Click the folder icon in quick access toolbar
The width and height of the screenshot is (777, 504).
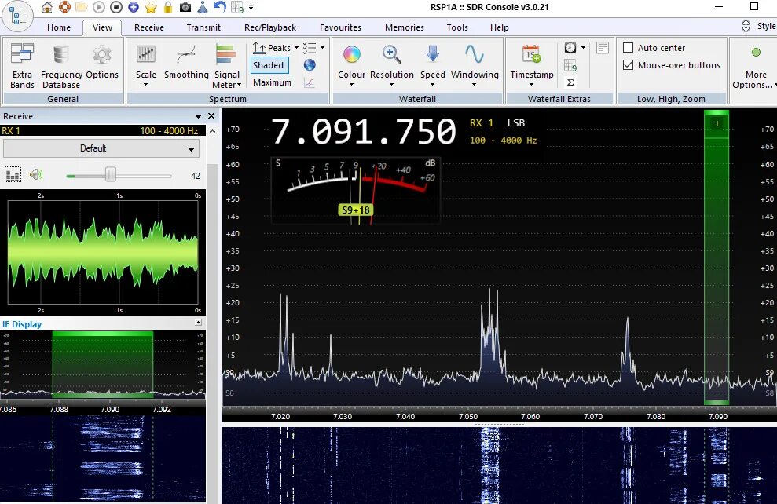click(x=82, y=7)
